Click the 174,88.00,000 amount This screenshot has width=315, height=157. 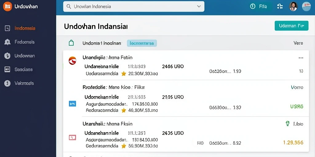tap(145, 104)
